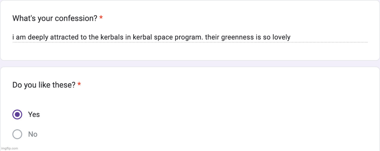Open the imgflip.com watermark link
380x151 pixels.
9,148
